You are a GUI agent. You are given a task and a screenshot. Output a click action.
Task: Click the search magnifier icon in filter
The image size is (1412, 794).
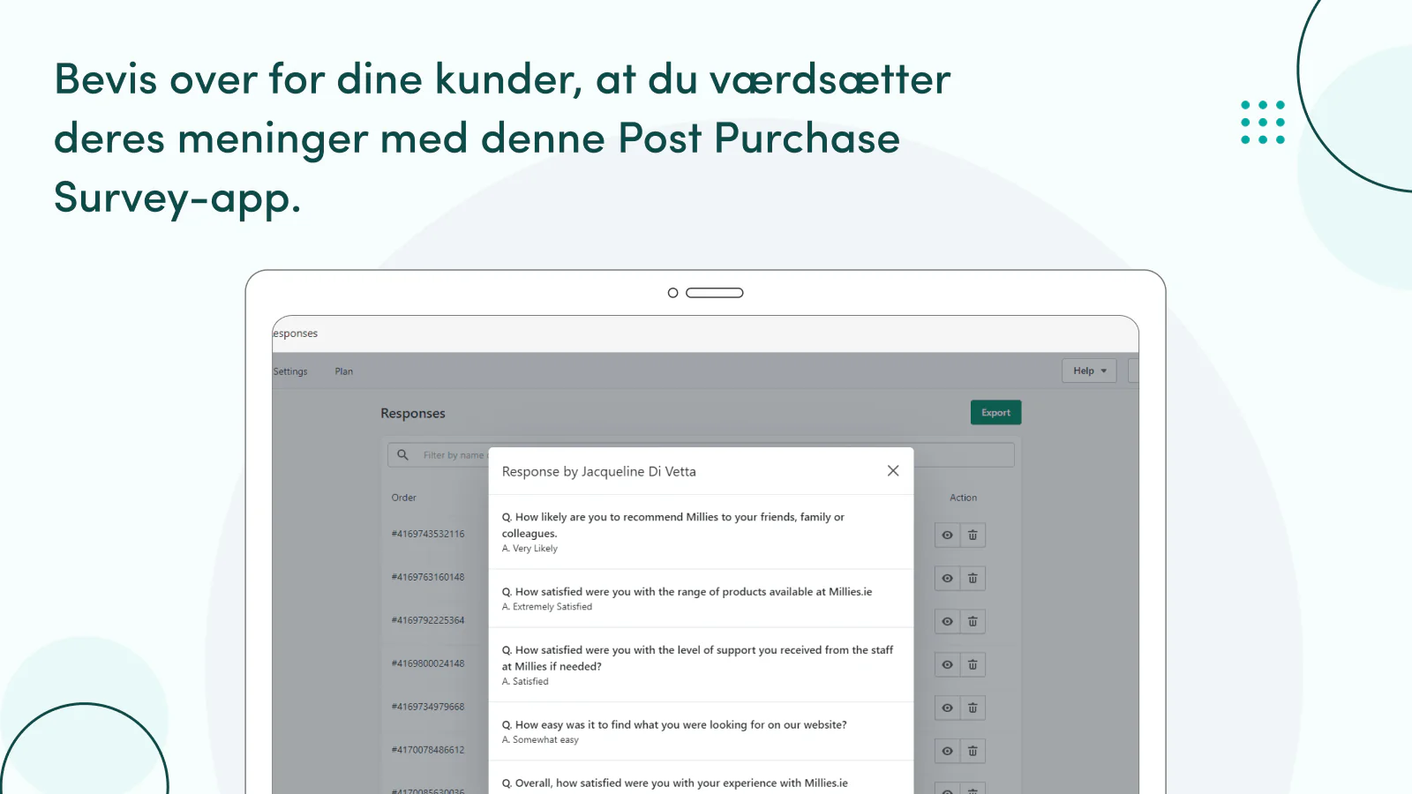[402, 455]
